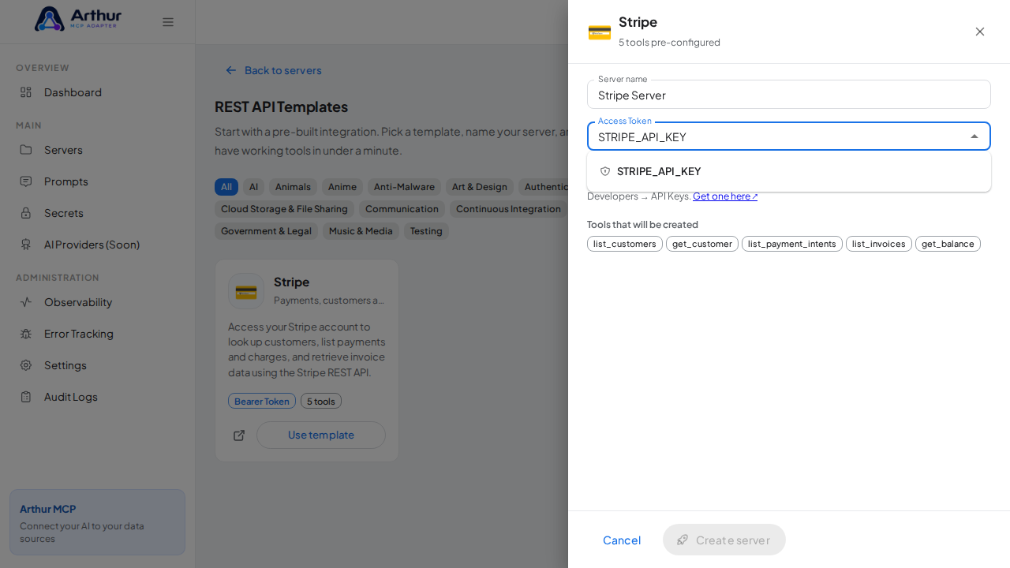Filter templates by Anime

pyautogui.click(x=342, y=187)
